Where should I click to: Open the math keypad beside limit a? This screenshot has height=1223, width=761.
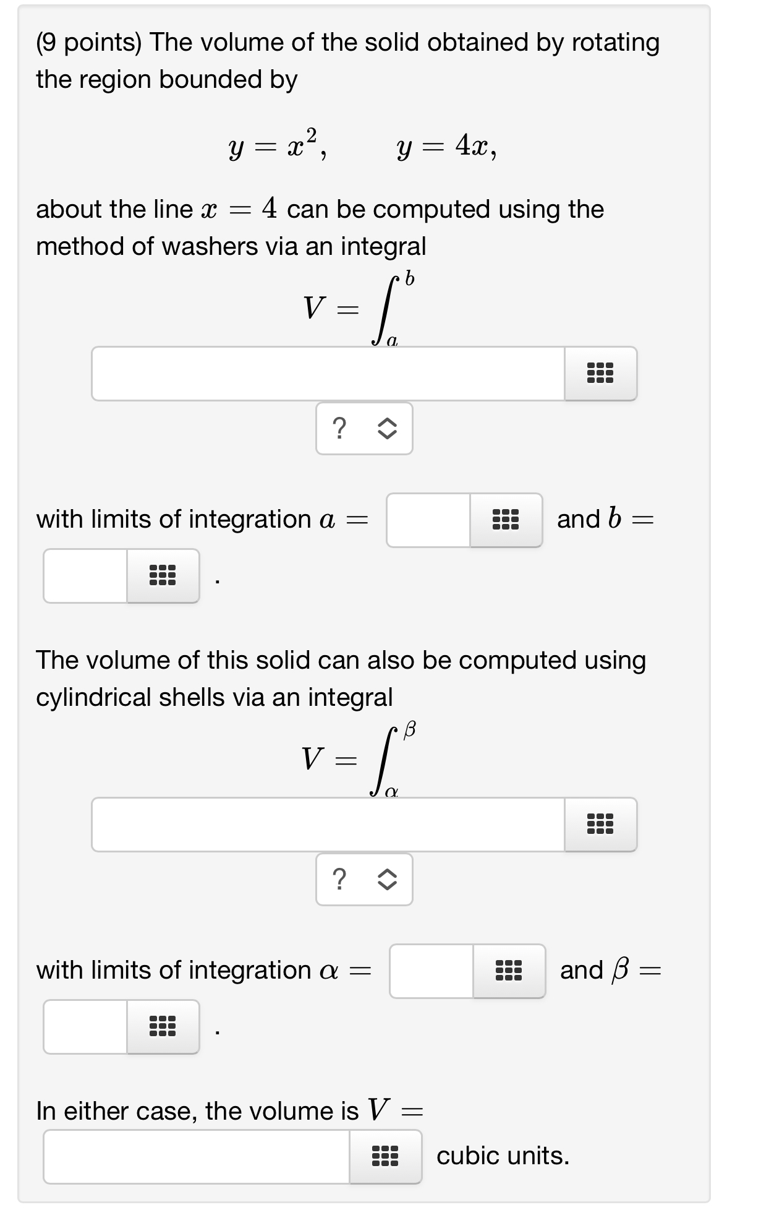tap(506, 521)
